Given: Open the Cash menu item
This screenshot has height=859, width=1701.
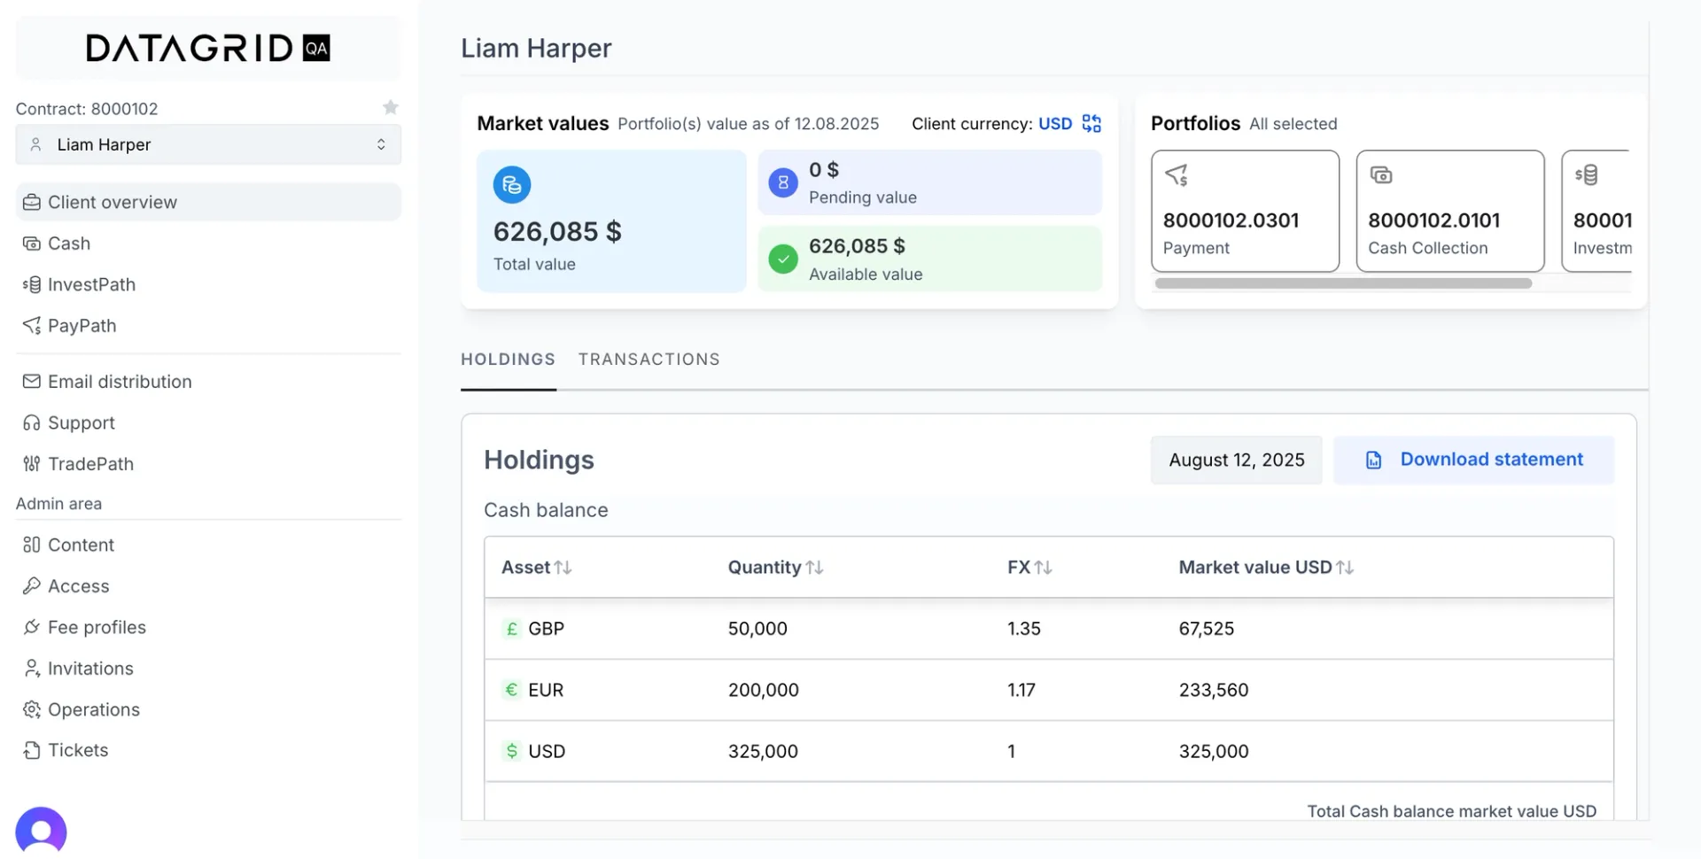Looking at the screenshot, I should click(69, 244).
